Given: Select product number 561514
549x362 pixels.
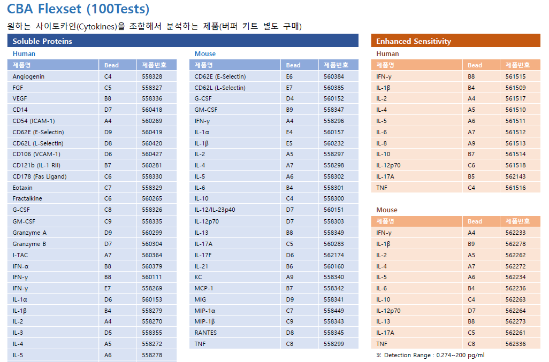Looking at the screenshot, I should click(x=515, y=154).
